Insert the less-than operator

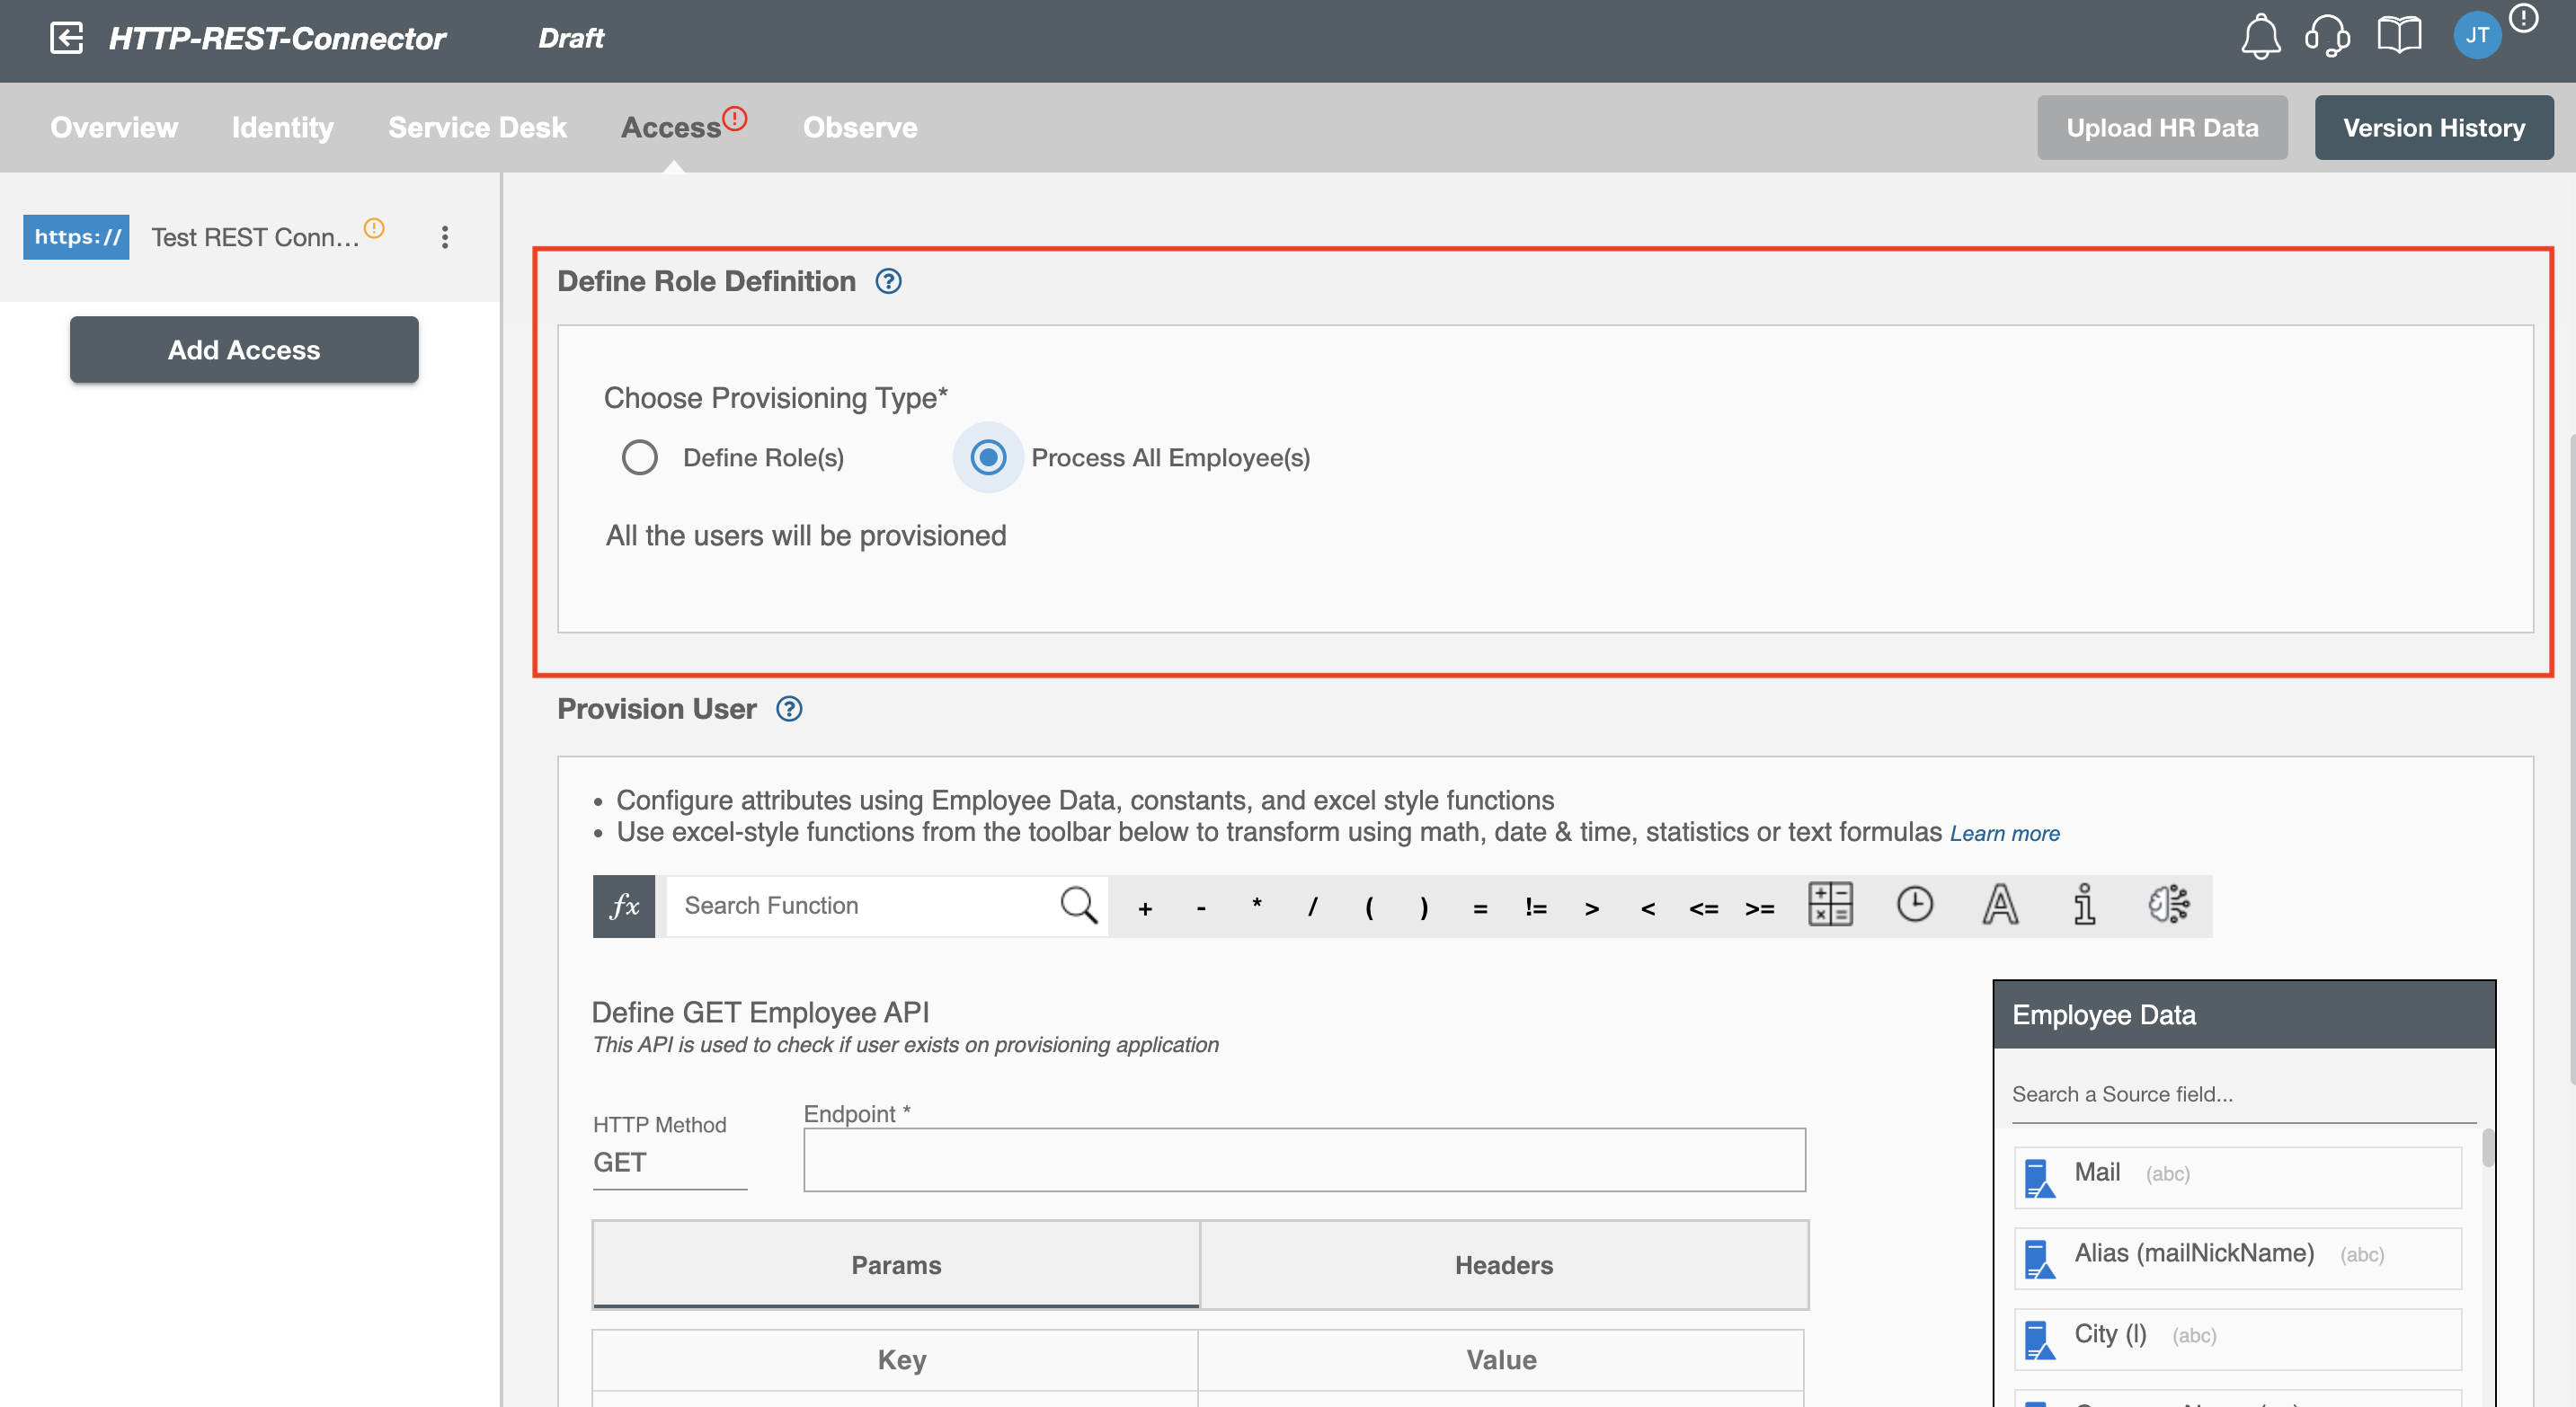tap(1648, 908)
